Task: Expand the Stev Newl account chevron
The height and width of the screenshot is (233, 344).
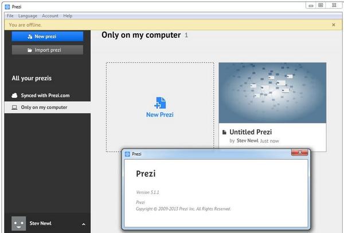Action: coord(84,224)
